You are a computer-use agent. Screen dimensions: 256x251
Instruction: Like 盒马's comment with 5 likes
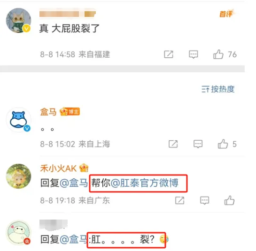[x=223, y=144]
